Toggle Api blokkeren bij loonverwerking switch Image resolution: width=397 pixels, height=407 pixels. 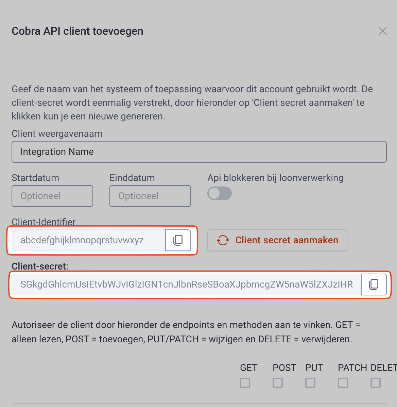(x=220, y=194)
